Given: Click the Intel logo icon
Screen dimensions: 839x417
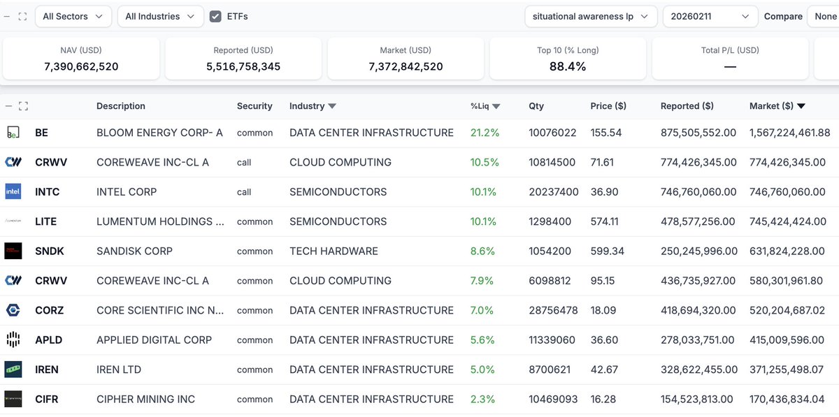Looking at the screenshot, I should [13, 191].
